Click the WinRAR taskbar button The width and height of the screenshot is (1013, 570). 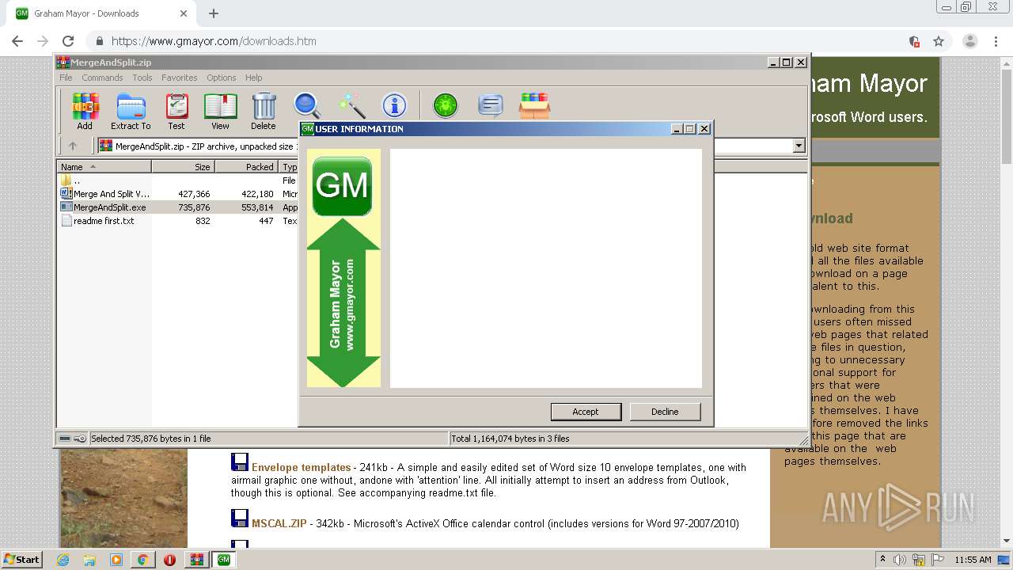tap(197, 560)
